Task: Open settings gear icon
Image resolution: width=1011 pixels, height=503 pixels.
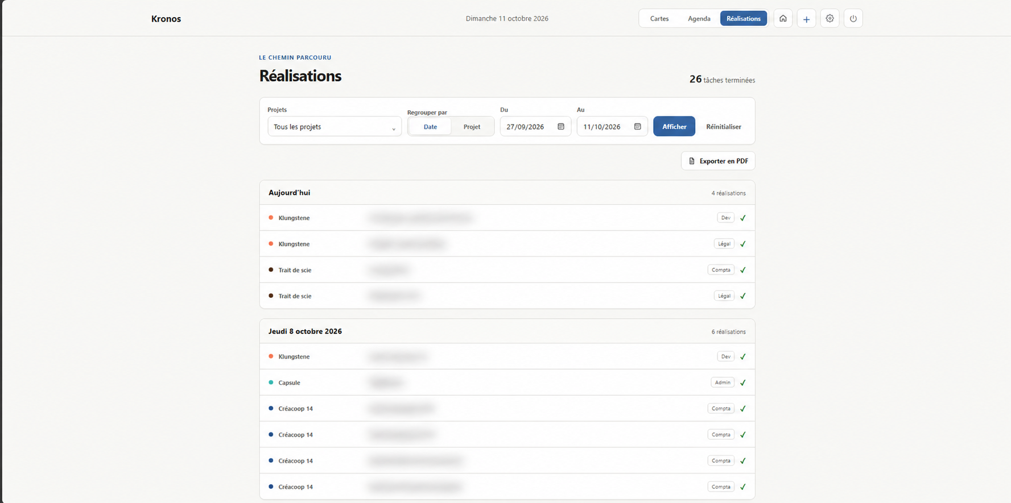Action: (830, 18)
